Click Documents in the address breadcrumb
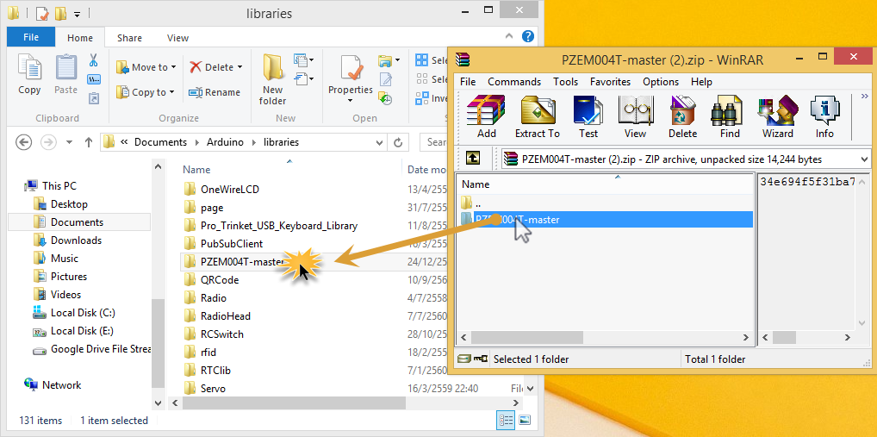The image size is (877, 437). click(160, 142)
